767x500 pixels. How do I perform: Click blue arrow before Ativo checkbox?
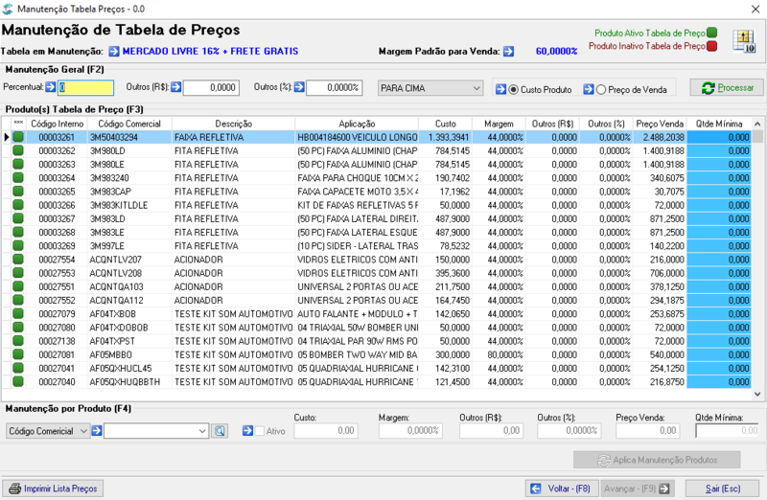[247, 431]
